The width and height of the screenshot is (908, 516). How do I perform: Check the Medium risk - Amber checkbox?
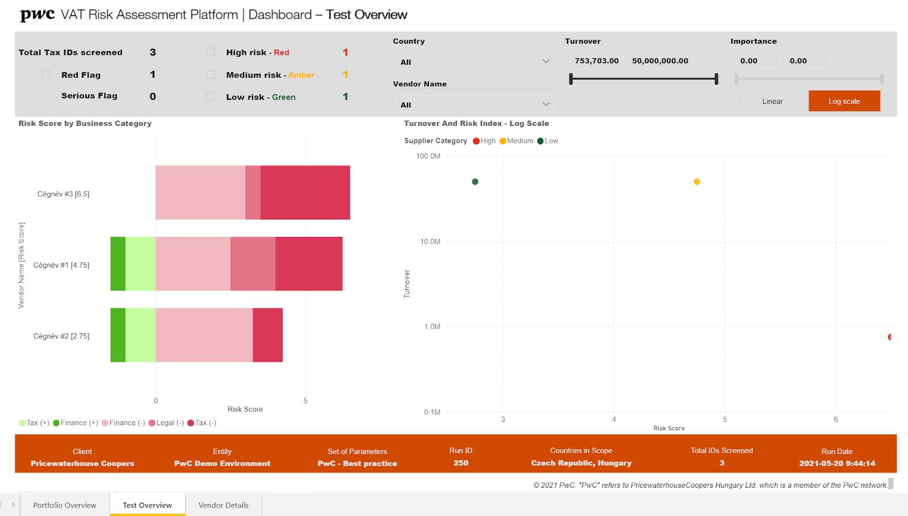[x=211, y=75]
